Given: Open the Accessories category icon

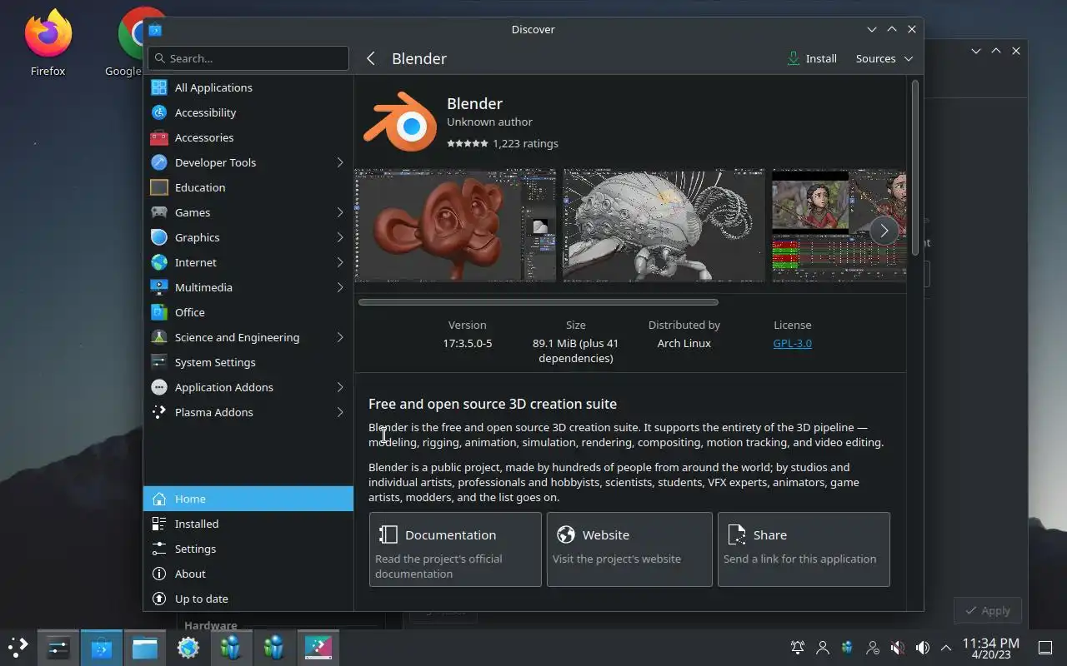Looking at the screenshot, I should [159, 137].
